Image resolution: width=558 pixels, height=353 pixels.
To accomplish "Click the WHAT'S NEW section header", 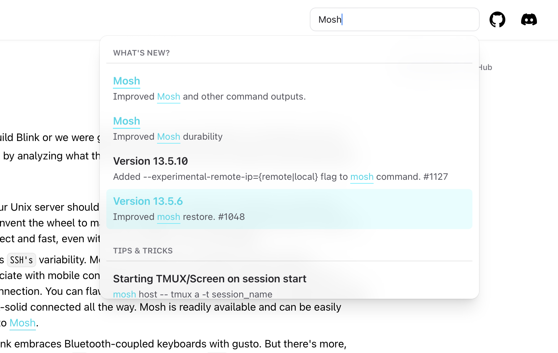I will click(141, 53).
